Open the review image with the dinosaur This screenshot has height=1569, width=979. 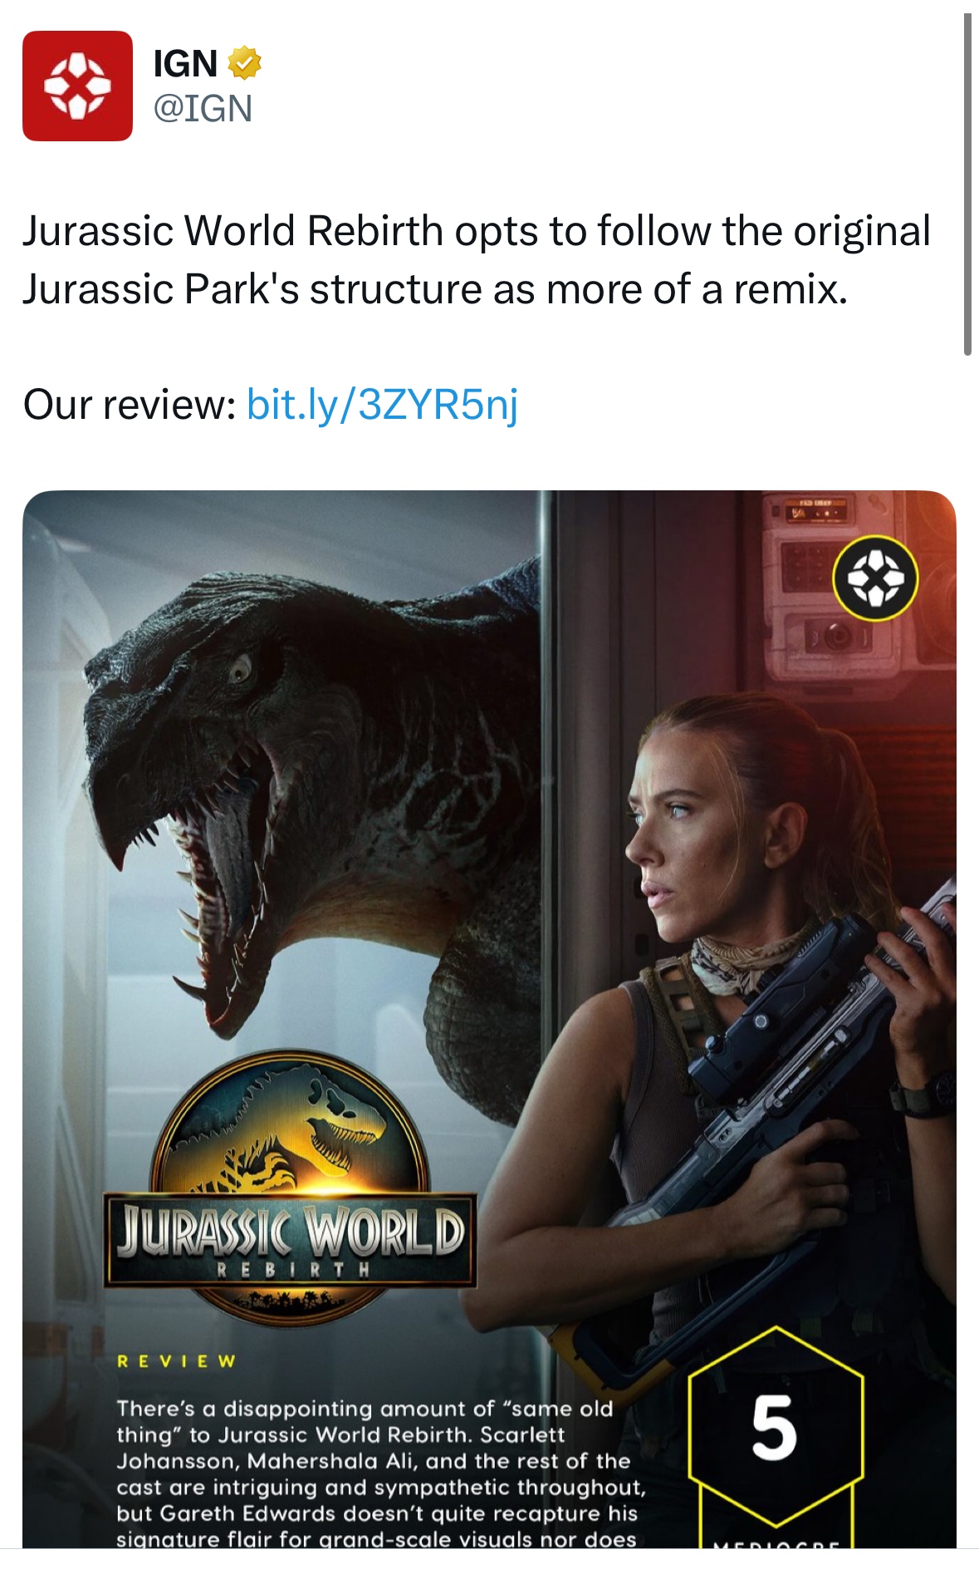tap(489, 1019)
